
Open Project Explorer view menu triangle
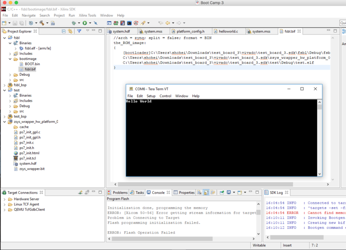tap(88, 31)
